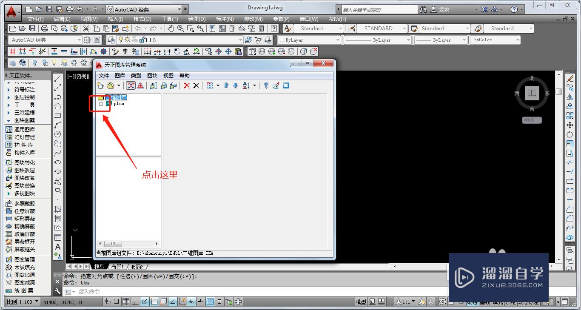Click the keyword search input field
Image resolution: width=581 pixels, height=310 pixels.
pos(379,9)
